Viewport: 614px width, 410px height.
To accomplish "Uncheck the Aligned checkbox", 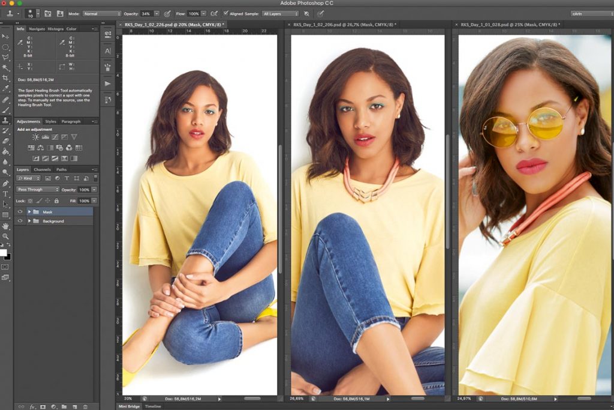I will coord(225,13).
